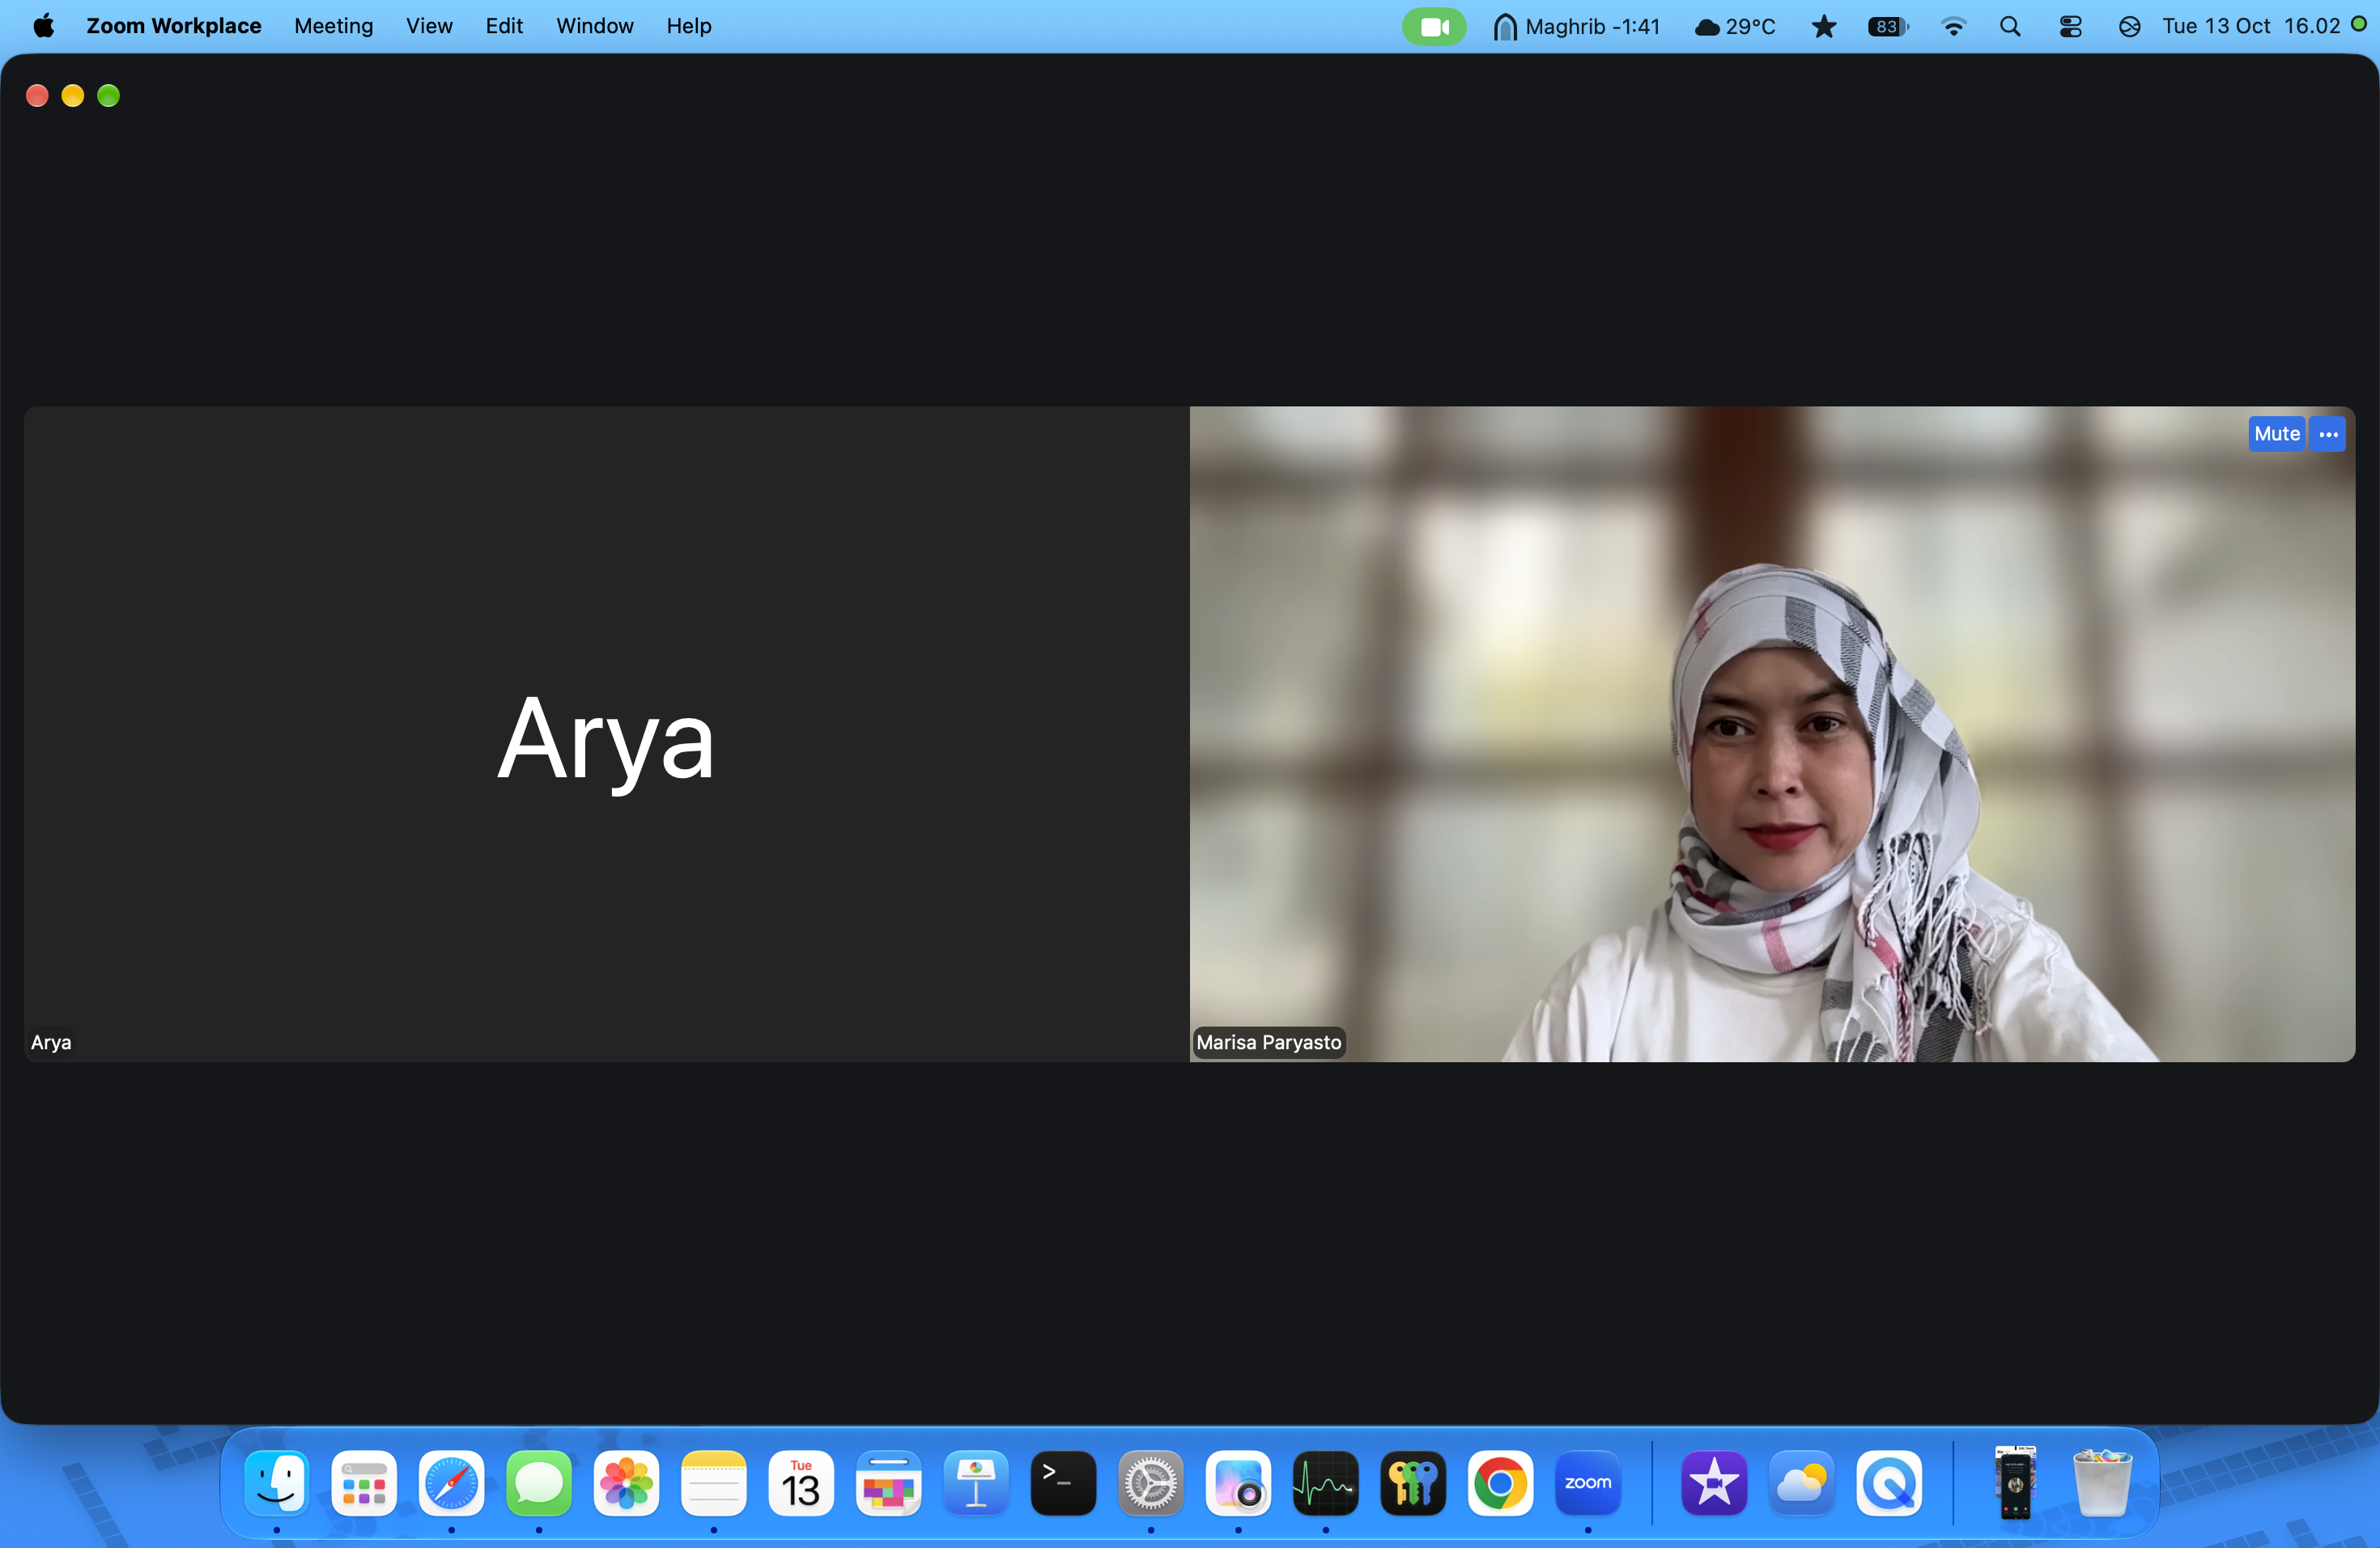Open the Meeting menu
This screenshot has height=1548, width=2380.
pyautogui.click(x=333, y=26)
